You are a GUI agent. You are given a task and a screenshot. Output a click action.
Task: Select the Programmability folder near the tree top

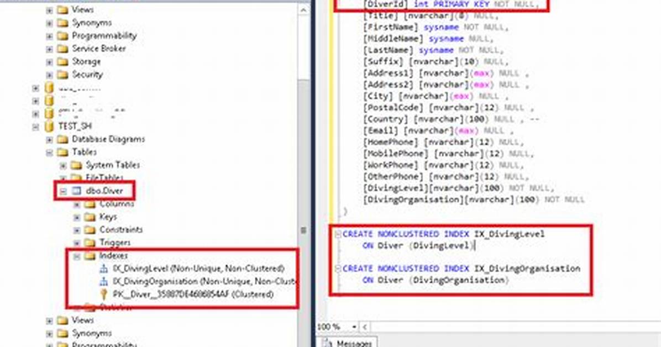tap(104, 36)
